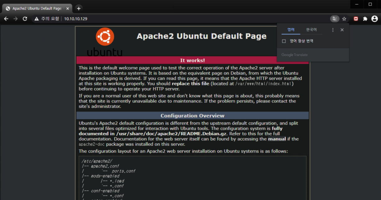Click the /var/www/html/index.html path text
Image resolution: width=381 pixels, height=200 pixels.
264,84
